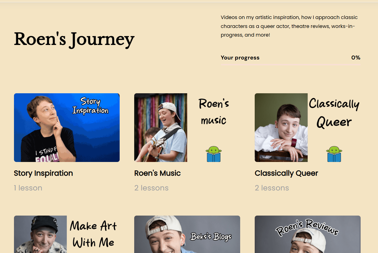Click the handwritten Roen's music text
This screenshot has width=378, height=253.
click(x=214, y=112)
